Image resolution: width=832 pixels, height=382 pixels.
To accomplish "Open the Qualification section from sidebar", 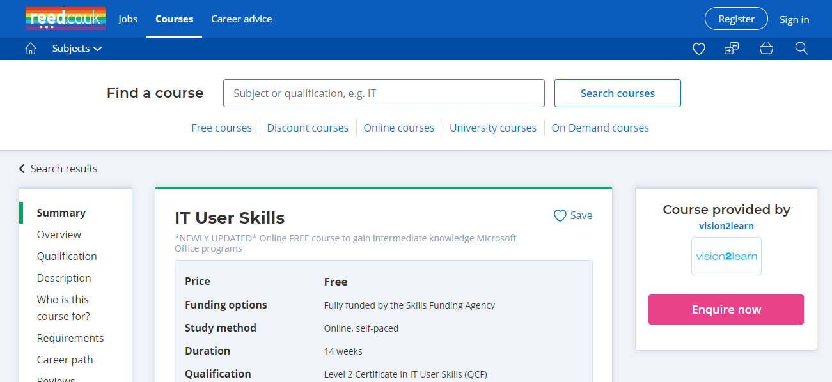I will point(67,256).
